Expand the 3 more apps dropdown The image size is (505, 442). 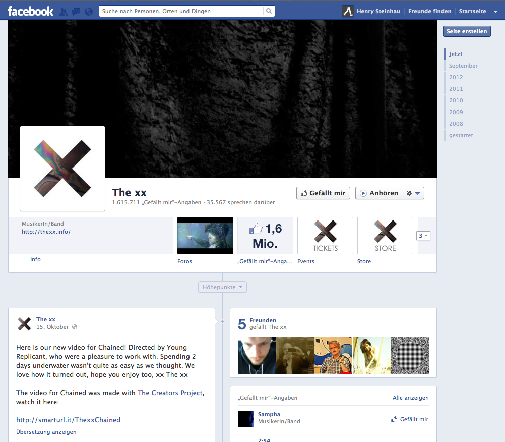click(423, 236)
